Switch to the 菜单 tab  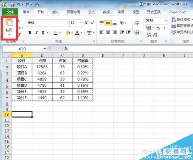click(26, 12)
